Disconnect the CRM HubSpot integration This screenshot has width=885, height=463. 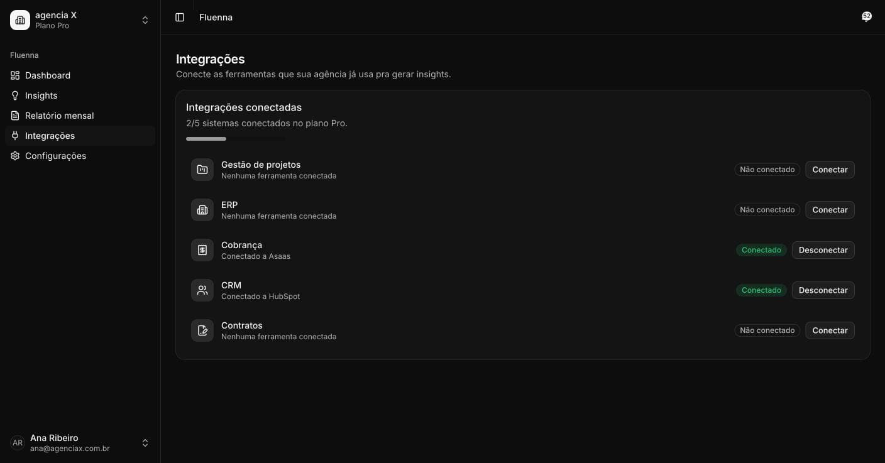pyautogui.click(x=823, y=290)
